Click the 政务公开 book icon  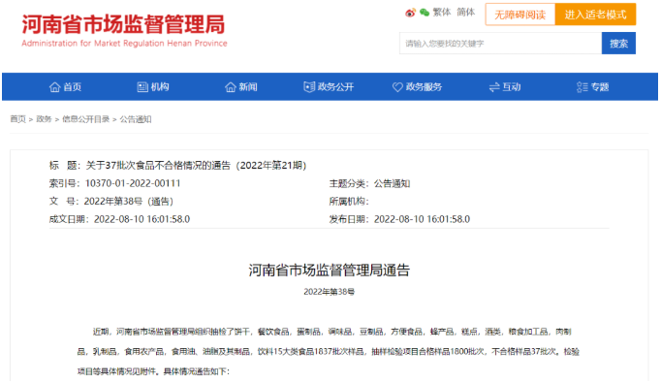[x=309, y=87]
